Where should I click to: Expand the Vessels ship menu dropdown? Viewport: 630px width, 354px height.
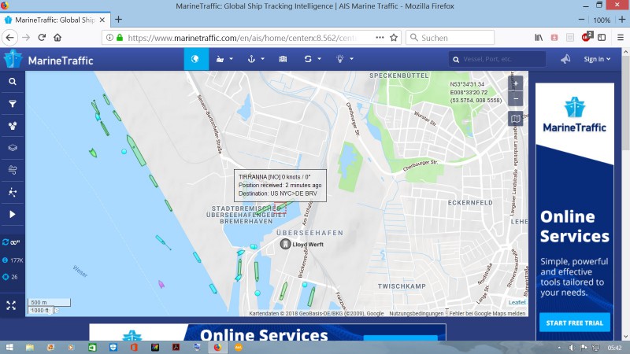coord(224,59)
